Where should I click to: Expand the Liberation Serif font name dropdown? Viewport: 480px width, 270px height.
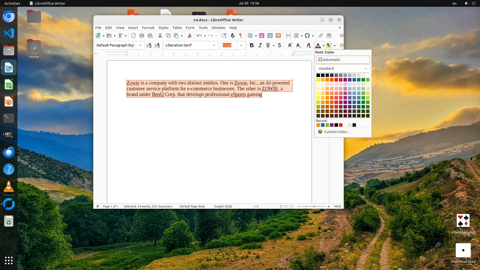point(214,45)
